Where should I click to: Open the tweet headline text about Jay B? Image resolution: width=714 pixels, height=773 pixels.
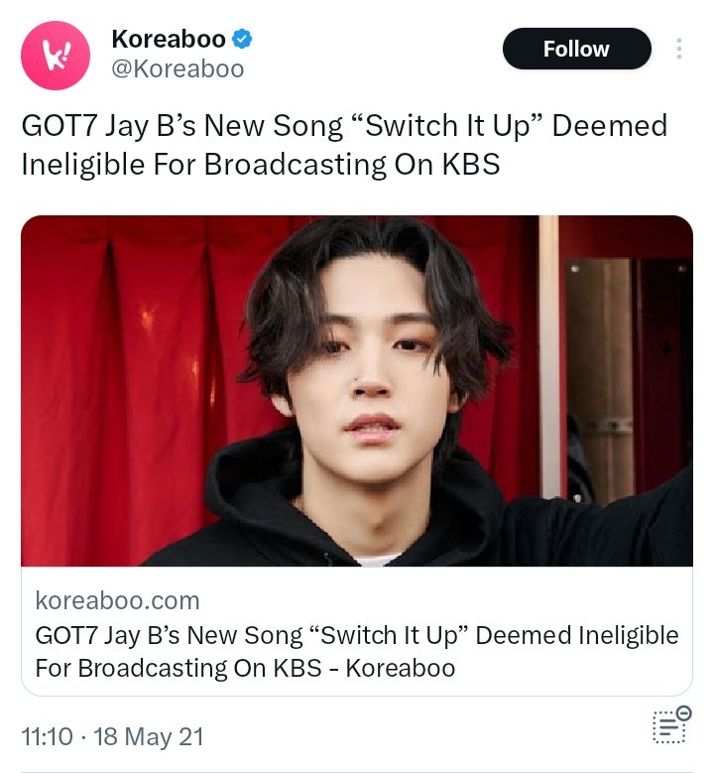coord(344,145)
